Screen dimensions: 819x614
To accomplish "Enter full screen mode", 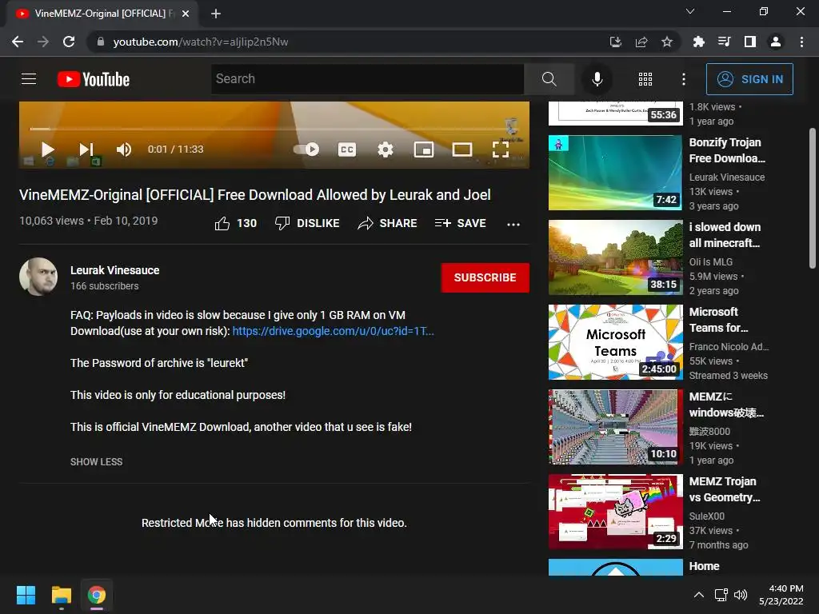I will (501, 150).
